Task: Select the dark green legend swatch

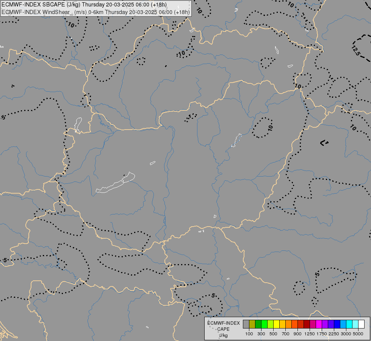Action: coord(258,324)
